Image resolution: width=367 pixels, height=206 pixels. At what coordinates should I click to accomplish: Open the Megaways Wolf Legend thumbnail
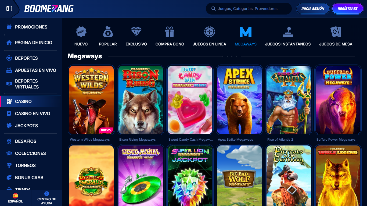coord(338,176)
